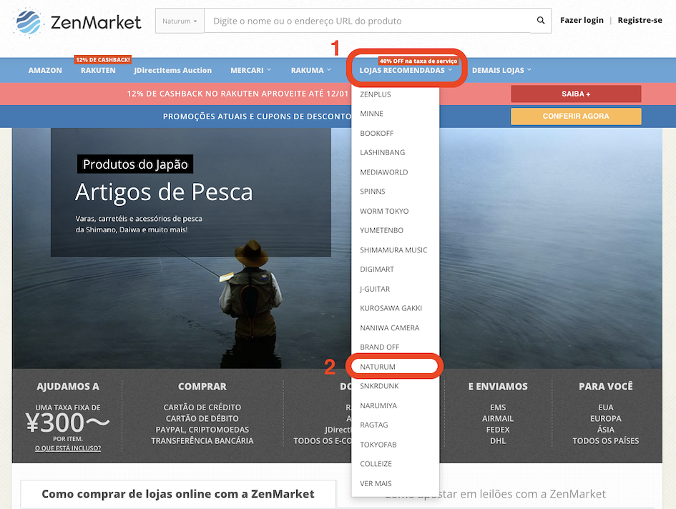Click the ZenMarket logo icon
This screenshot has width=676, height=509.
[28, 21]
